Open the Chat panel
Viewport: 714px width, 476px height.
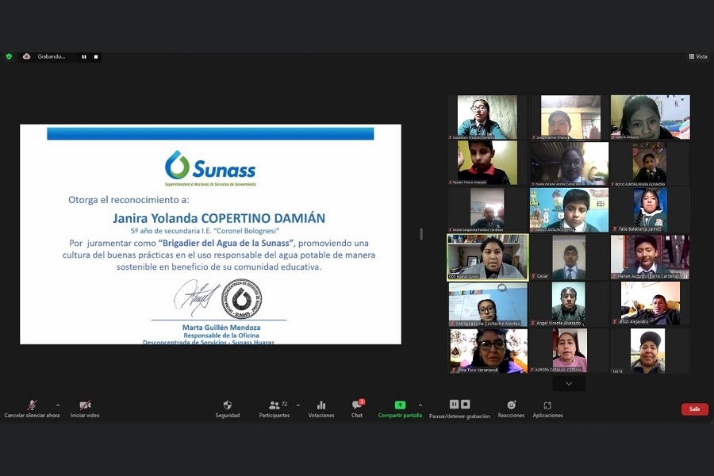pos(357,409)
